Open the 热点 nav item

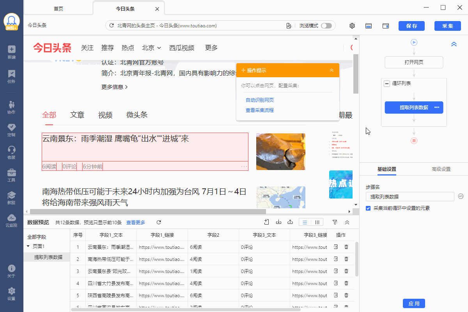tap(128, 48)
